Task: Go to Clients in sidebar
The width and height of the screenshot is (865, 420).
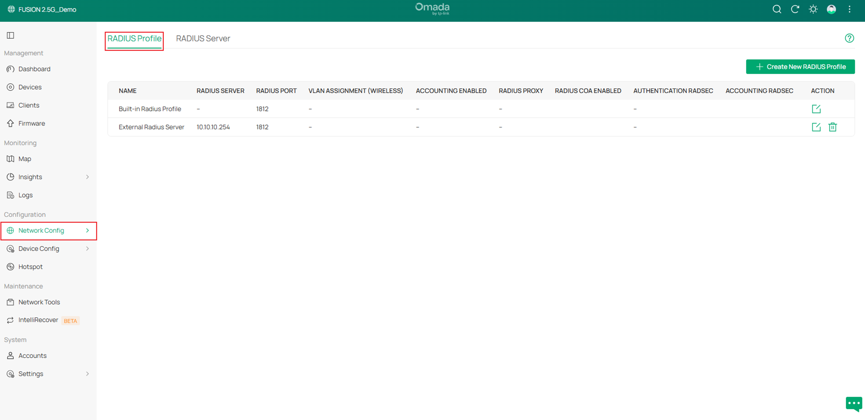Action: coord(29,105)
